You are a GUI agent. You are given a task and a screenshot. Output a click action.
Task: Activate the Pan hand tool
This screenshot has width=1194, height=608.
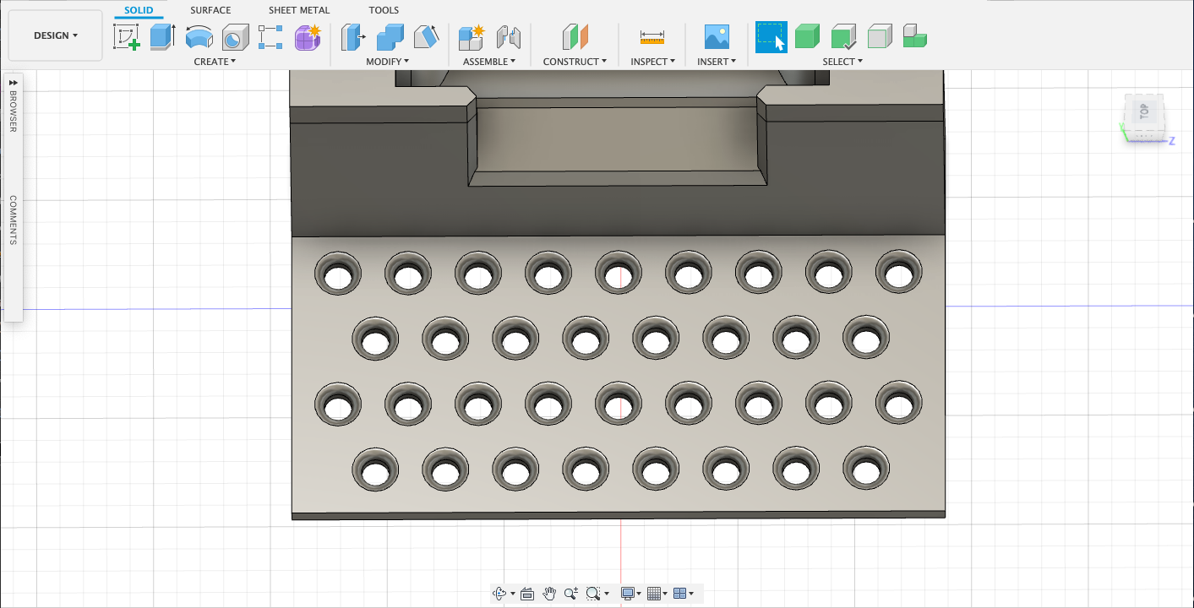(549, 594)
